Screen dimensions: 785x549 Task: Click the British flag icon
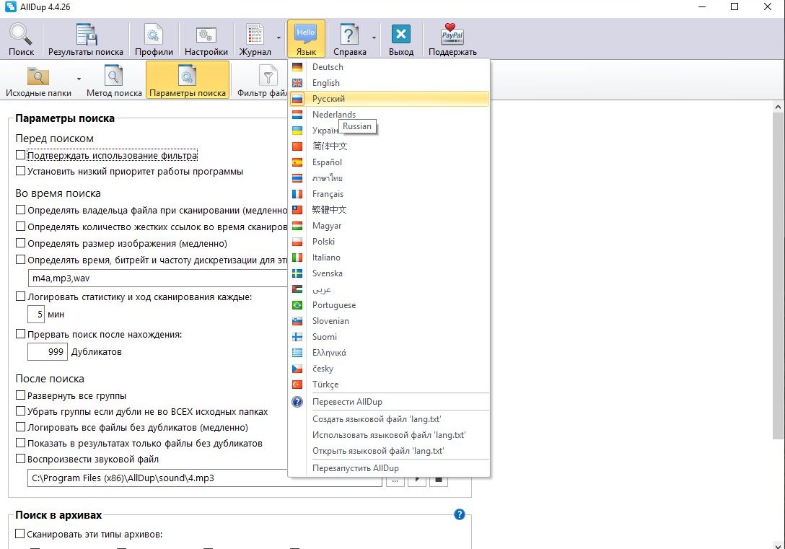(x=297, y=83)
